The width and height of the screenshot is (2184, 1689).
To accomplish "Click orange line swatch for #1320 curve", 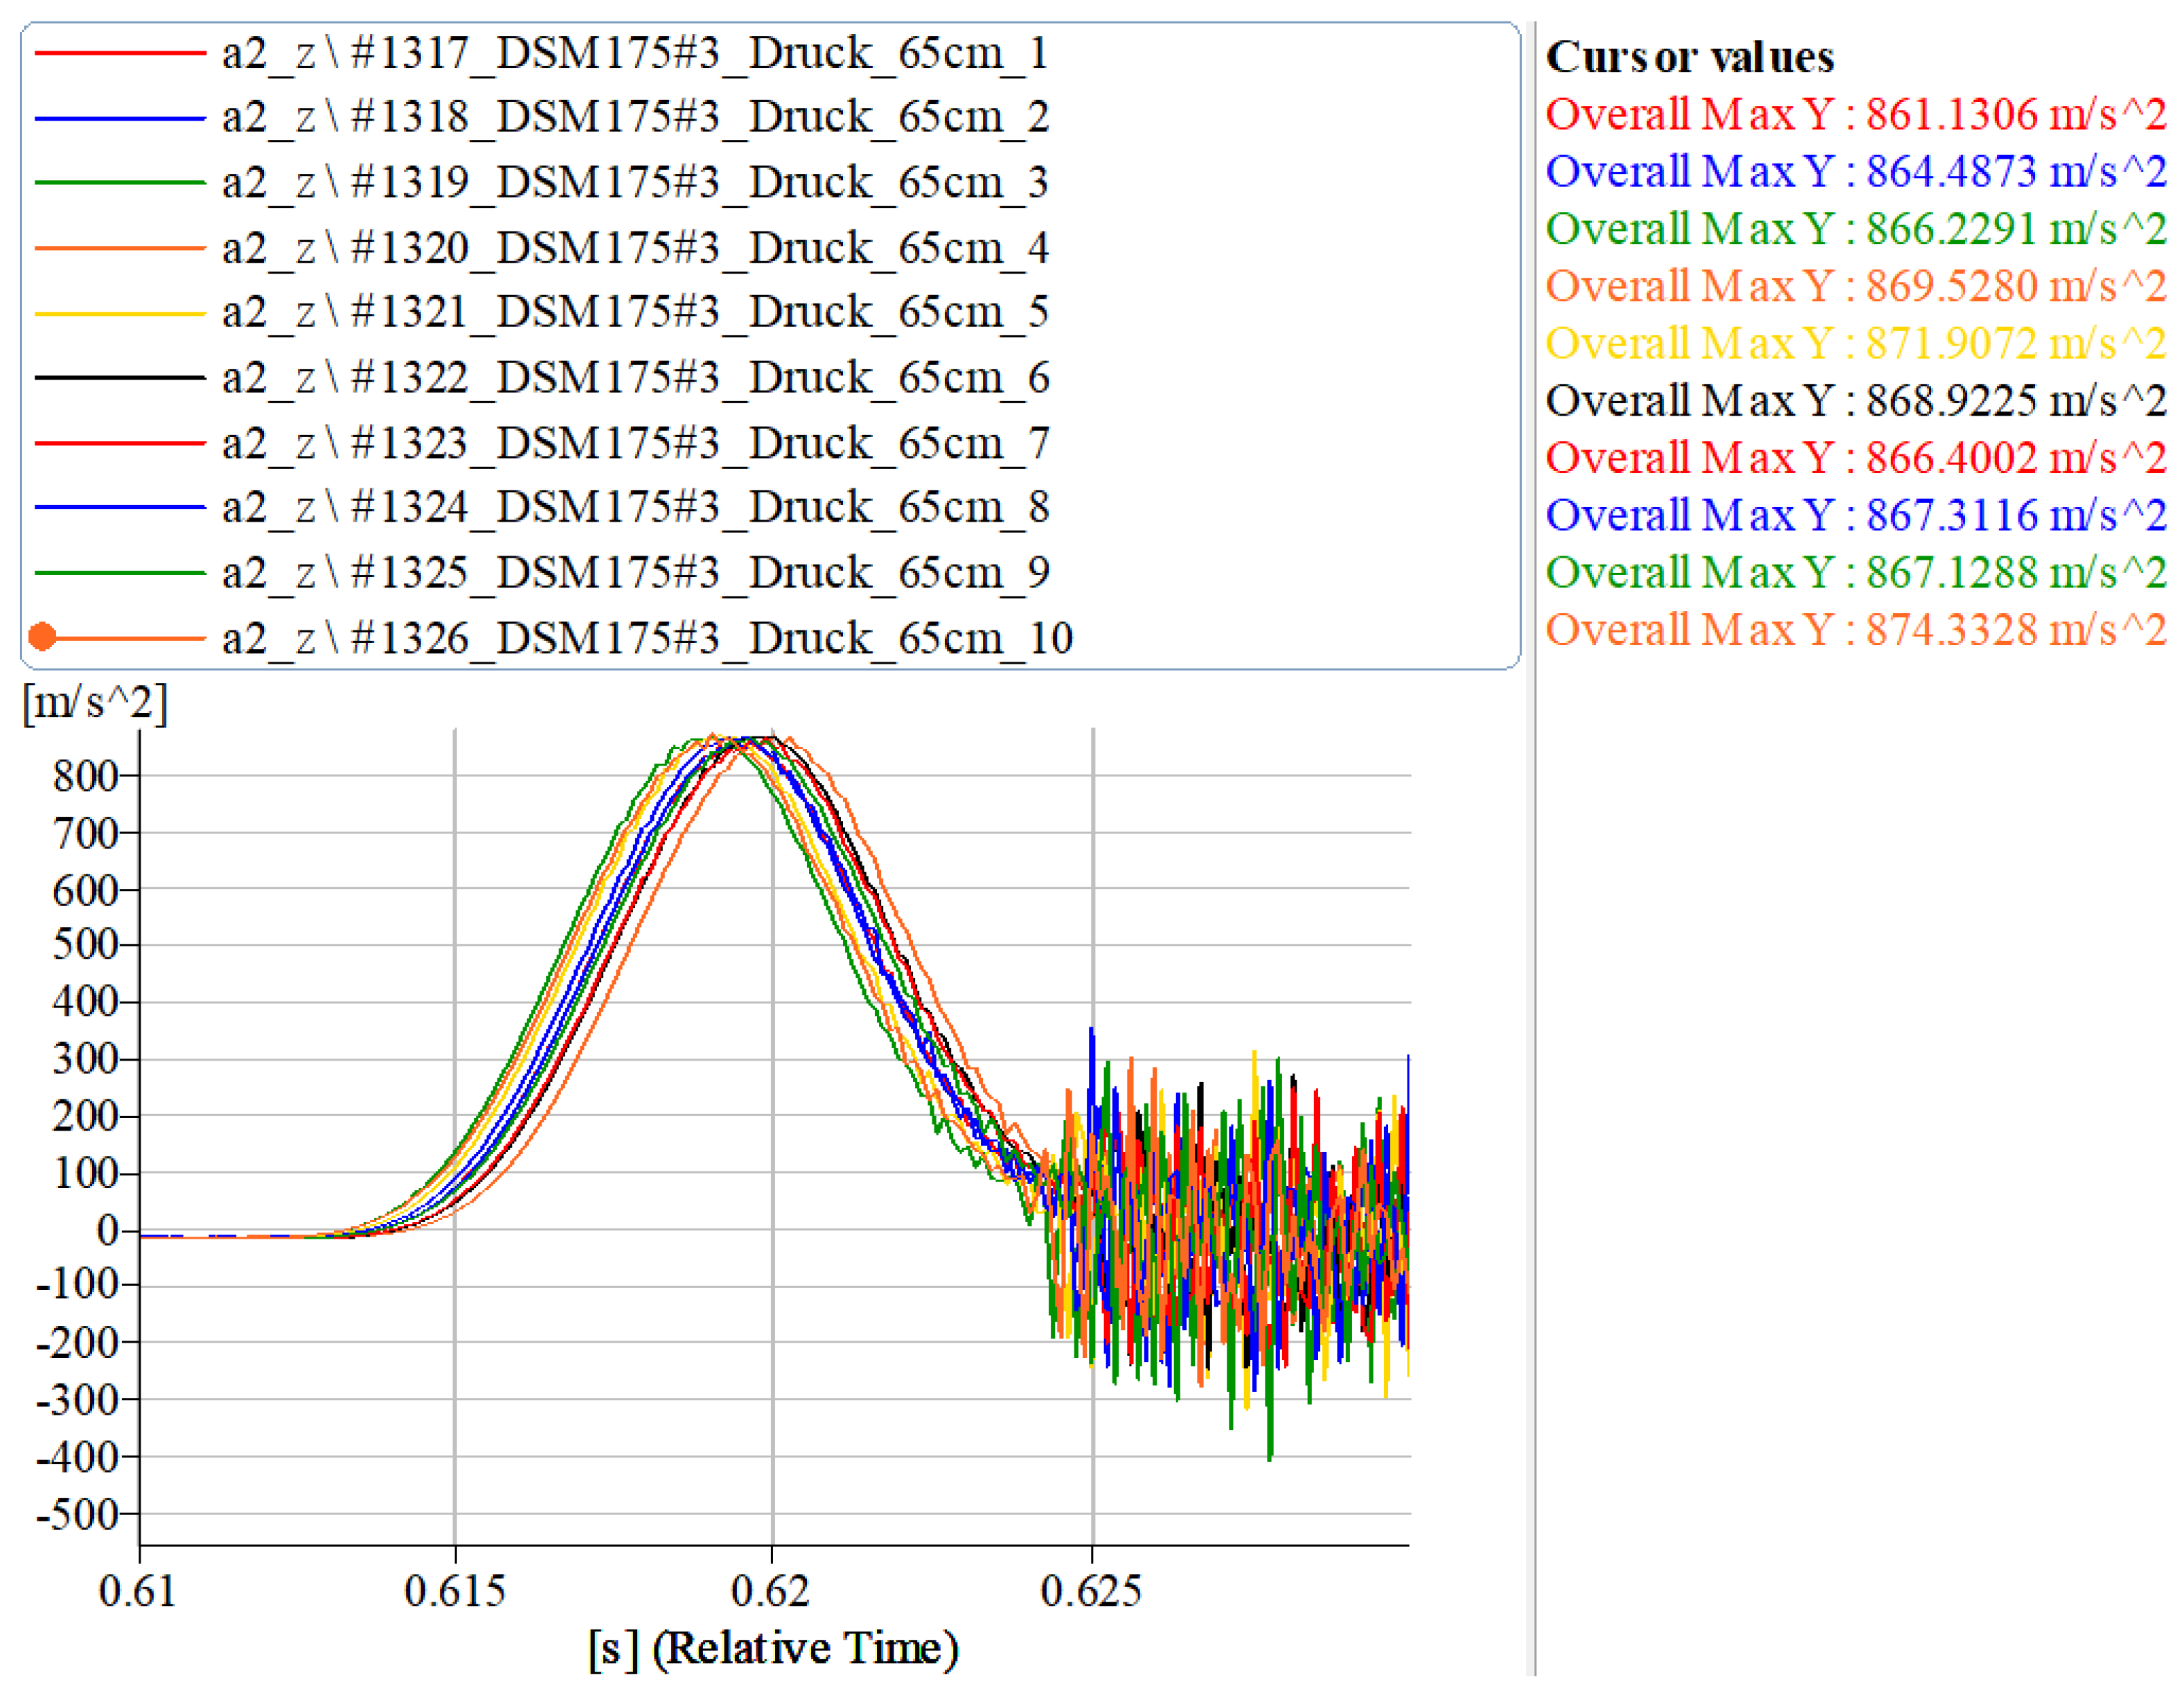I will (120, 248).
